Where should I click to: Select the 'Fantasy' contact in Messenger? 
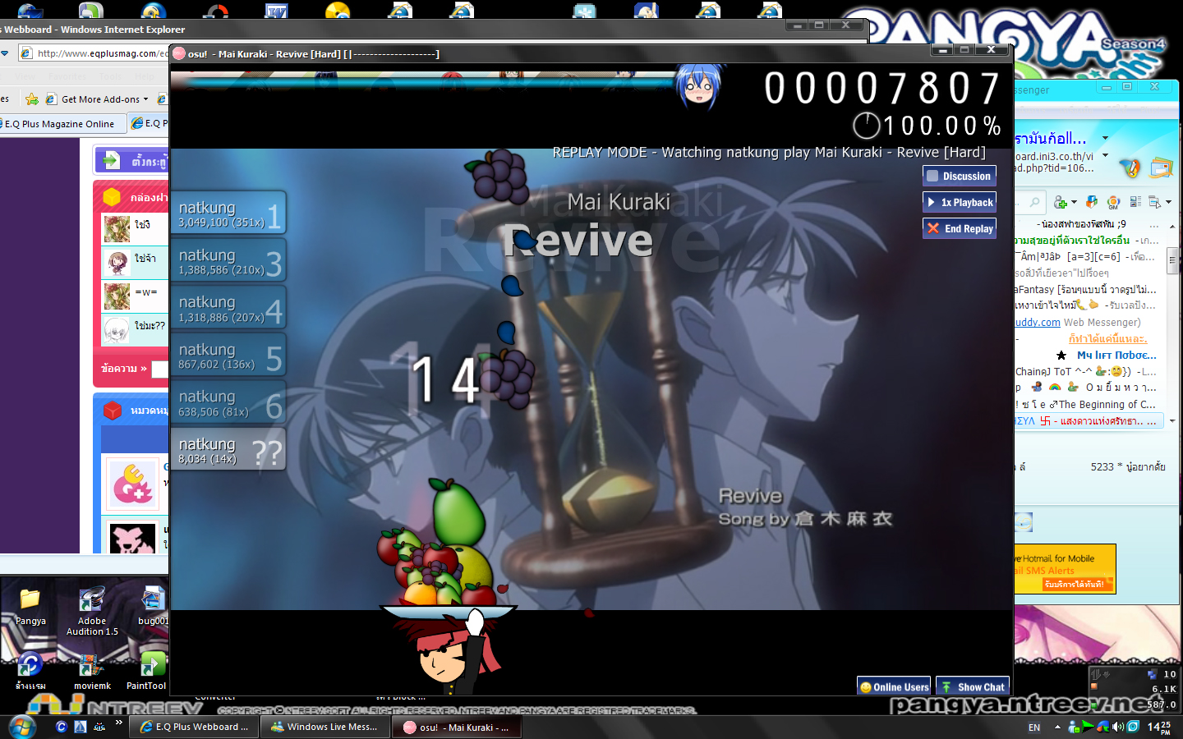[1085, 290]
